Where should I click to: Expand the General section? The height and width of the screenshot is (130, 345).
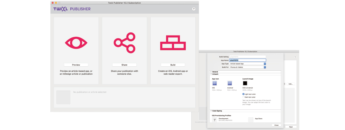[211, 72]
